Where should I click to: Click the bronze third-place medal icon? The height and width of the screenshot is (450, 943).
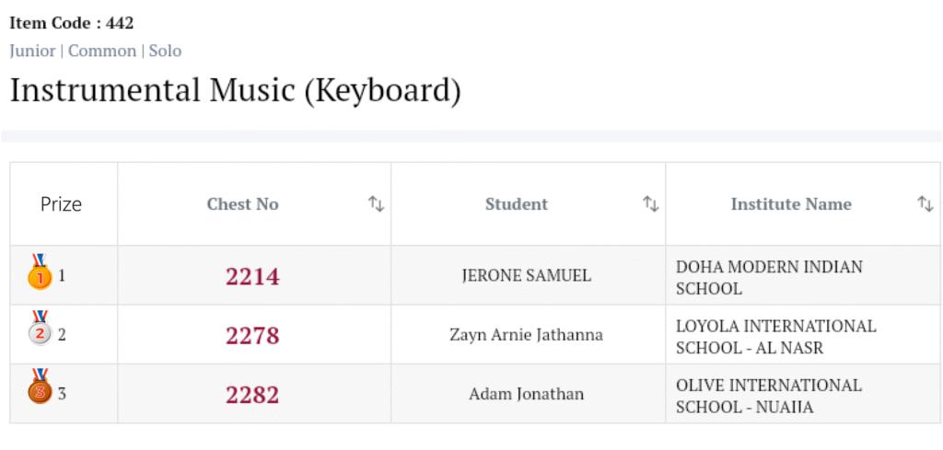pos(40,390)
